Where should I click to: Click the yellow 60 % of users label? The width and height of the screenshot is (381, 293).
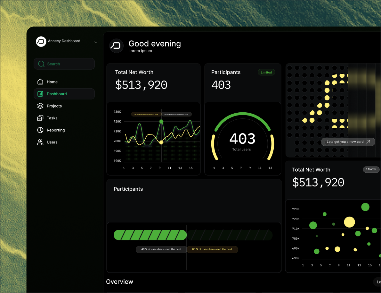click(213, 249)
